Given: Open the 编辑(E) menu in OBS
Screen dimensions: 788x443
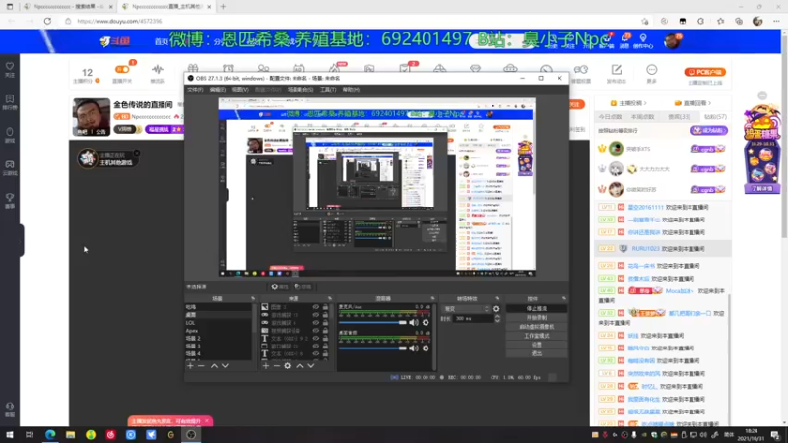Looking at the screenshot, I should pyautogui.click(x=217, y=90).
